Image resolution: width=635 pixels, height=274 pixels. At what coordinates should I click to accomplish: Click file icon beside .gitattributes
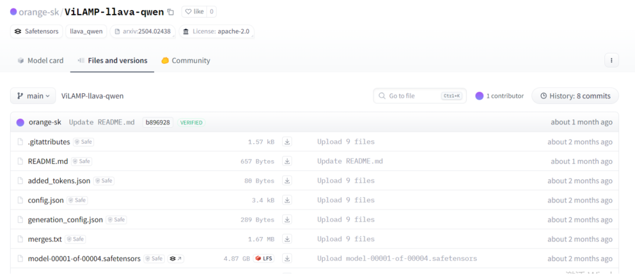[20, 142]
